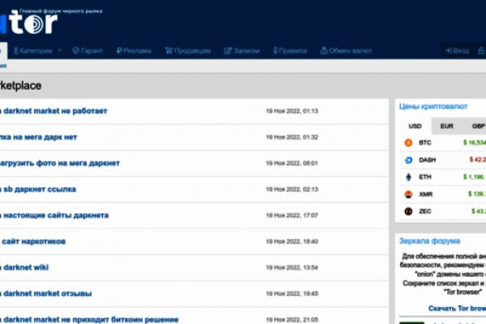Open the Записки section
The height and width of the screenshot is (324, 486).
pos(242,50)
